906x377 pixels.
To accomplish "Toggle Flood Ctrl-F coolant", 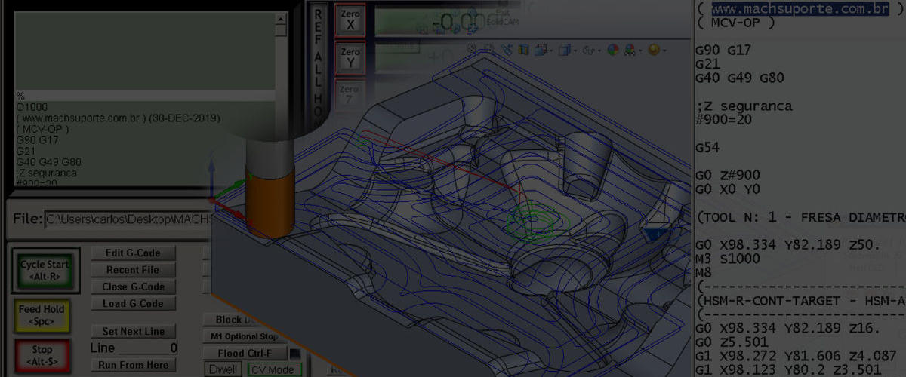I will (x=245, y=353).
